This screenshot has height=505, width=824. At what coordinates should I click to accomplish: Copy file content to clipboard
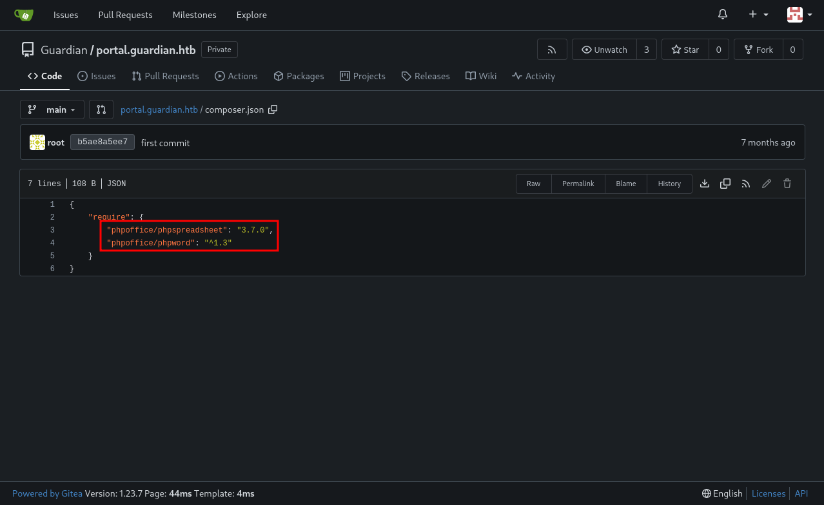(x=725, y=184)
